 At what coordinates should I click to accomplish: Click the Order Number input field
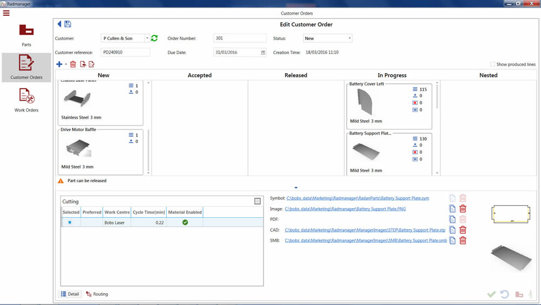tap(240, 38)
